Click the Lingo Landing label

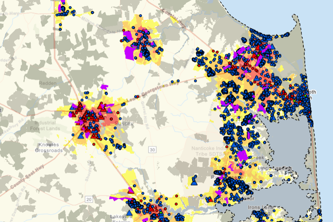click(274, 168)
